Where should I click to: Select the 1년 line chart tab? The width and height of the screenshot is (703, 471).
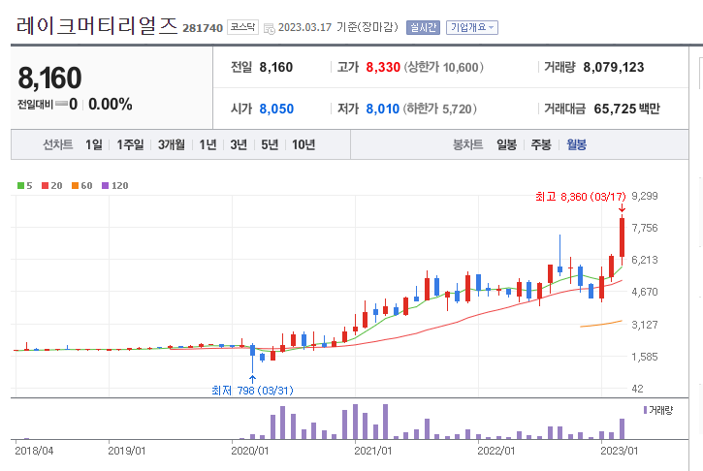(208, 144)
